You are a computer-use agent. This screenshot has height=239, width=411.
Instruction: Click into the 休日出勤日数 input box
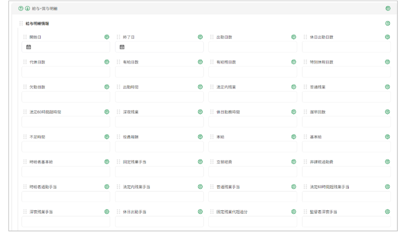click(346, 47)
